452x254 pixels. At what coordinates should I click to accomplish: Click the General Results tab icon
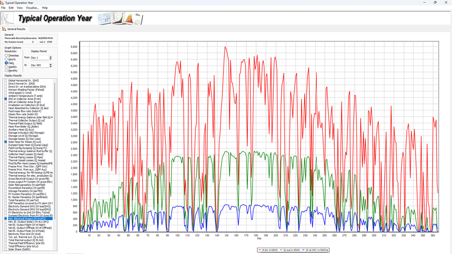tap(5, 29)
